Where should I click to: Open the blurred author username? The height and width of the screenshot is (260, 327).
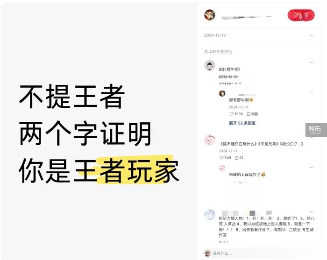[247, 17]
